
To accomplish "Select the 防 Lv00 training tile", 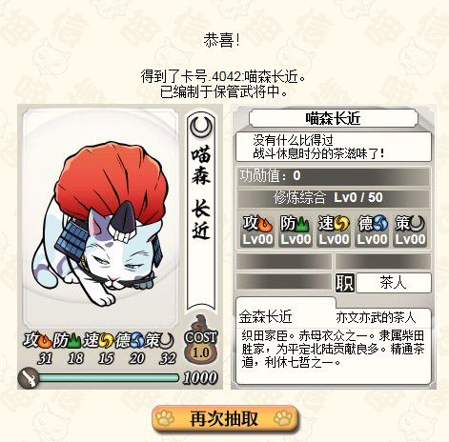I will 296,231.
